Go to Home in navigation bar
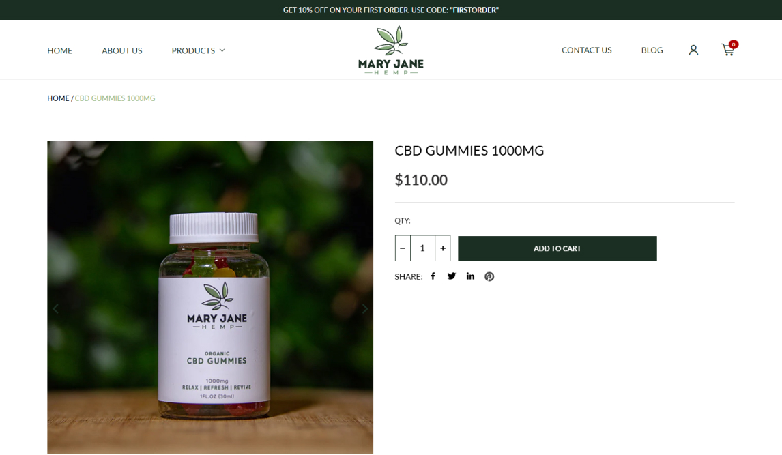 point(60,50)
